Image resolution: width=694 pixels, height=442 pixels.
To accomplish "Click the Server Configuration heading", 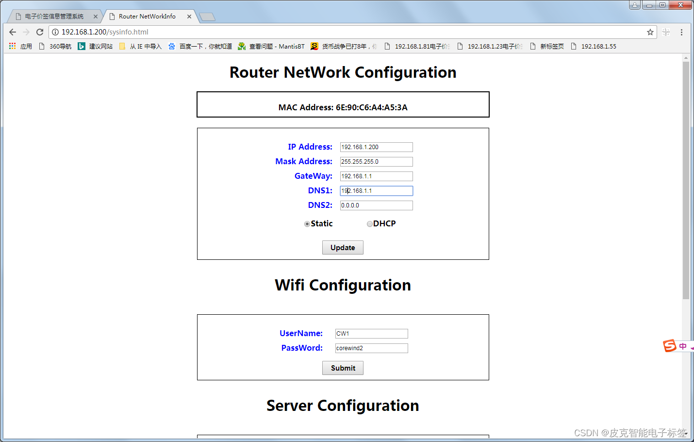I will pyautogui.click(x=343, y=406).
